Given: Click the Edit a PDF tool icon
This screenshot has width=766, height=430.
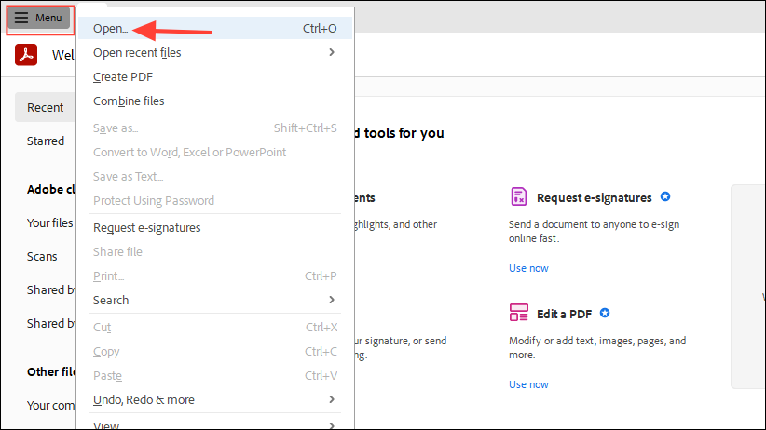Looking at the screenshot, I should 519,314.
